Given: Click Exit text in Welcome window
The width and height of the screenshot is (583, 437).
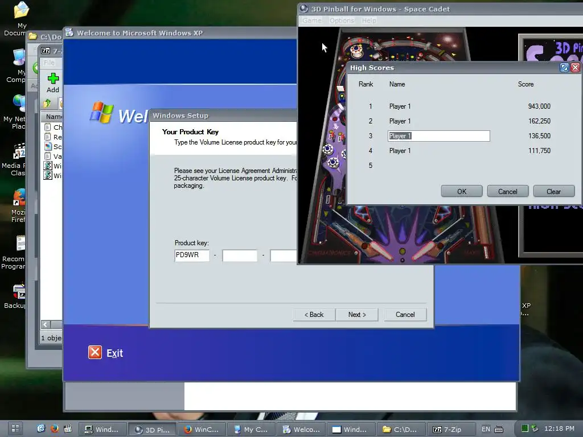Looking at the screenshot, I should [114, 353].
